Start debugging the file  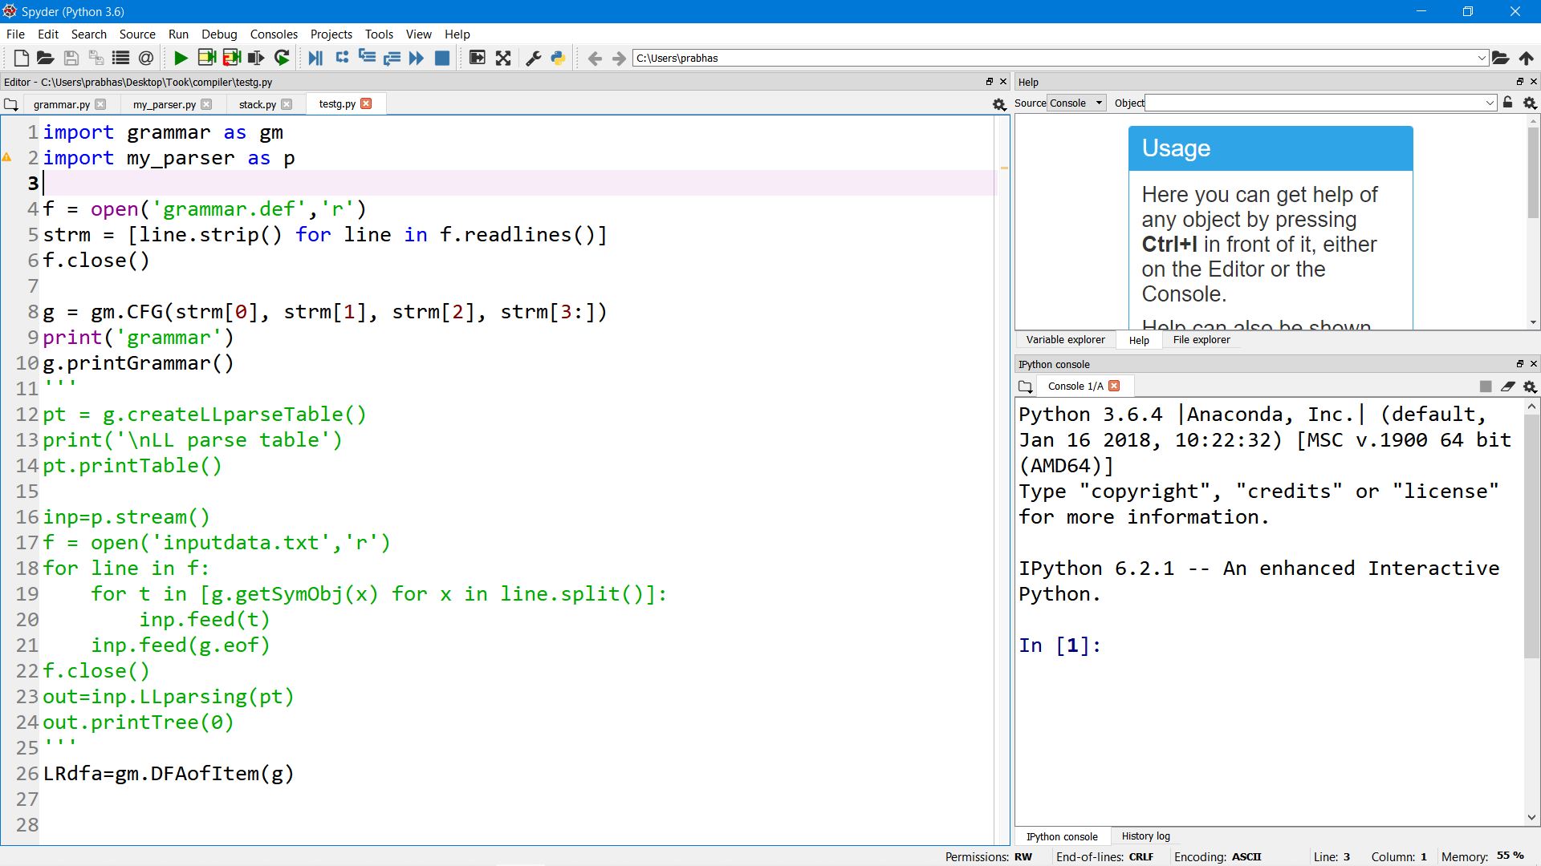(x=315, y=58)
